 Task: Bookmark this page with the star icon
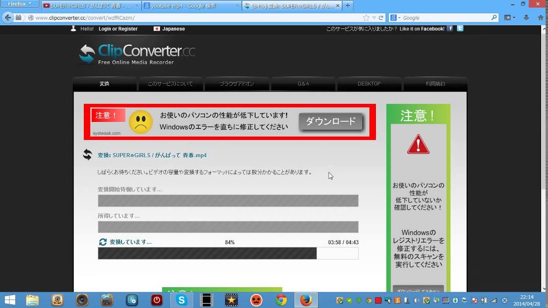tap(366, 18)
